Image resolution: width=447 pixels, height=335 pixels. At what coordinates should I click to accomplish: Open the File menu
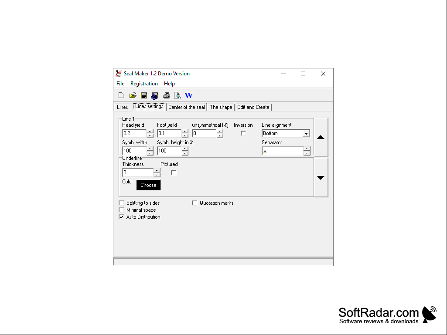(120, 84)
